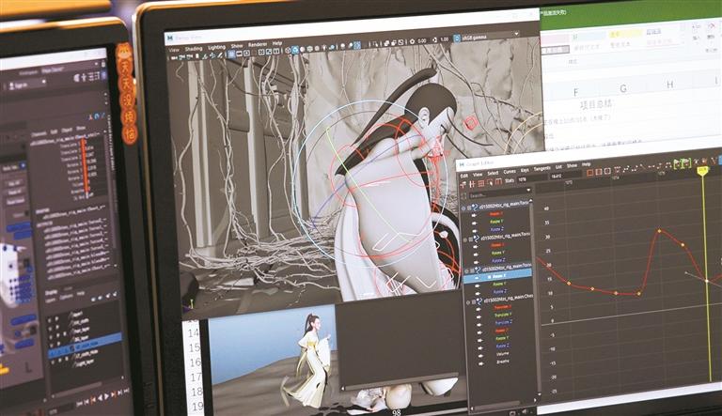The width and height of the screenshot is (722, 416).
Task: Open the Lighting menu in the viewport panel
Action: [216, 47]
